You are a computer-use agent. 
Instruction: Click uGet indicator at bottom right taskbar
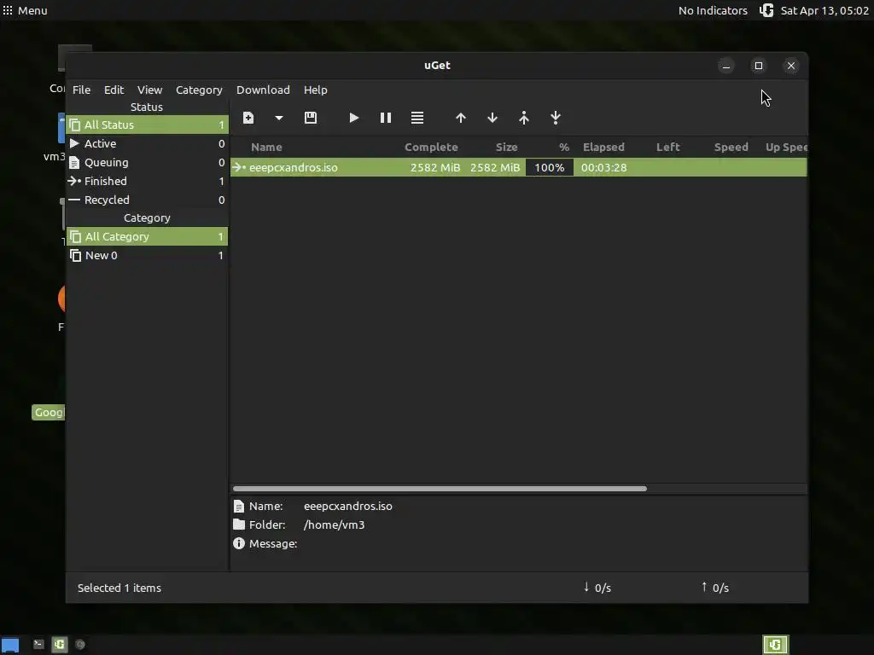775,645
